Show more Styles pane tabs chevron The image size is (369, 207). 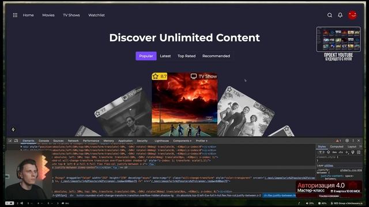(x=360, y=147)
